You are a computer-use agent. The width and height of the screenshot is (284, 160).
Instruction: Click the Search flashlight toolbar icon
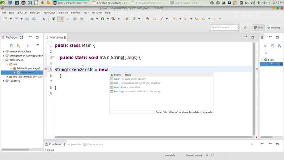(x=162, y=19)
